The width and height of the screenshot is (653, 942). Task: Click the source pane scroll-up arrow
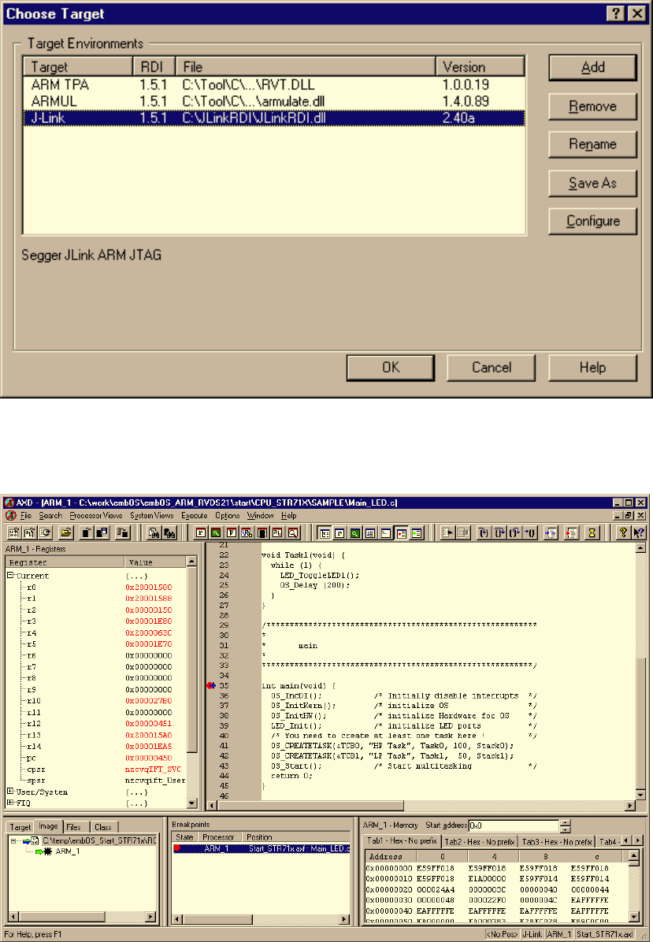(x=640, y=548)
